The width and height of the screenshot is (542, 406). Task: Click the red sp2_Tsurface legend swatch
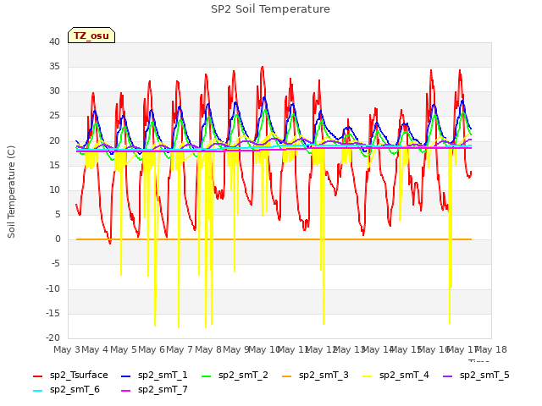click(37, 376)
